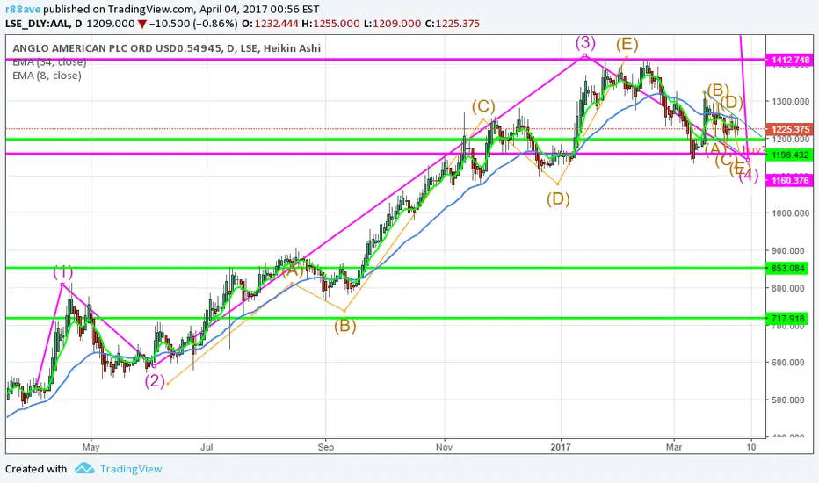Select the wave (4) label
Viewport: 819px width, 483px height.
(x=749, y=176)
